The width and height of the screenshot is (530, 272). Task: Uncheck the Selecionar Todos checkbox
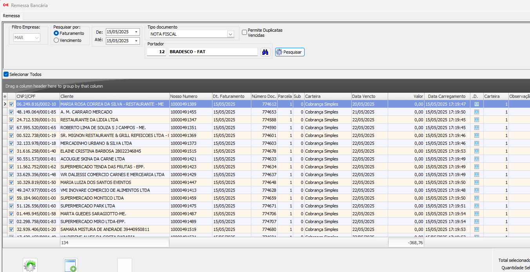pos(6,74)
